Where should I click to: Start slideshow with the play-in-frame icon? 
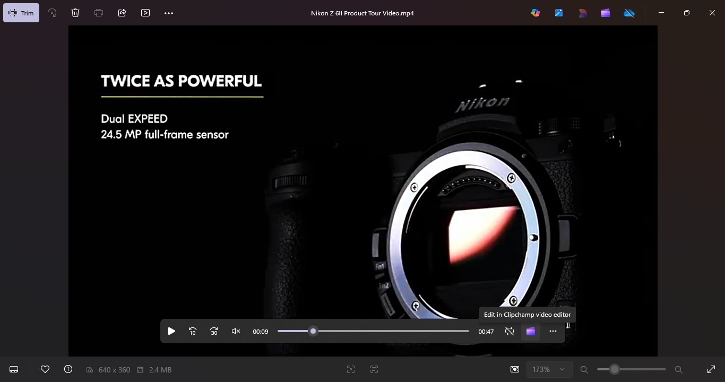click(145, 13)
